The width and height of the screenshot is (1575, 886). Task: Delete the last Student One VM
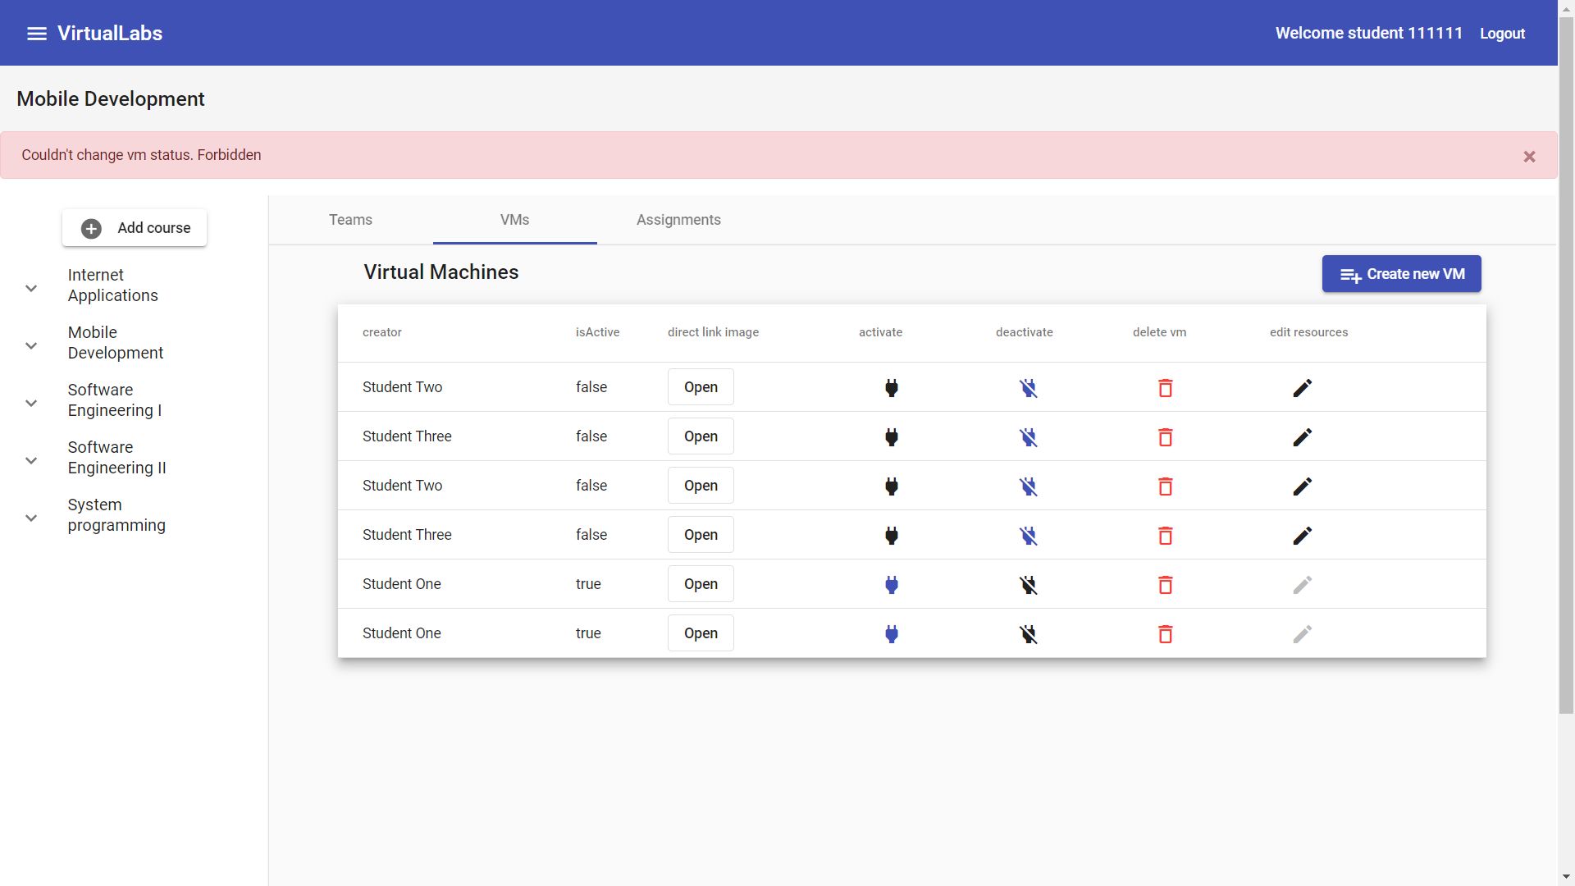coord(1165,634)
